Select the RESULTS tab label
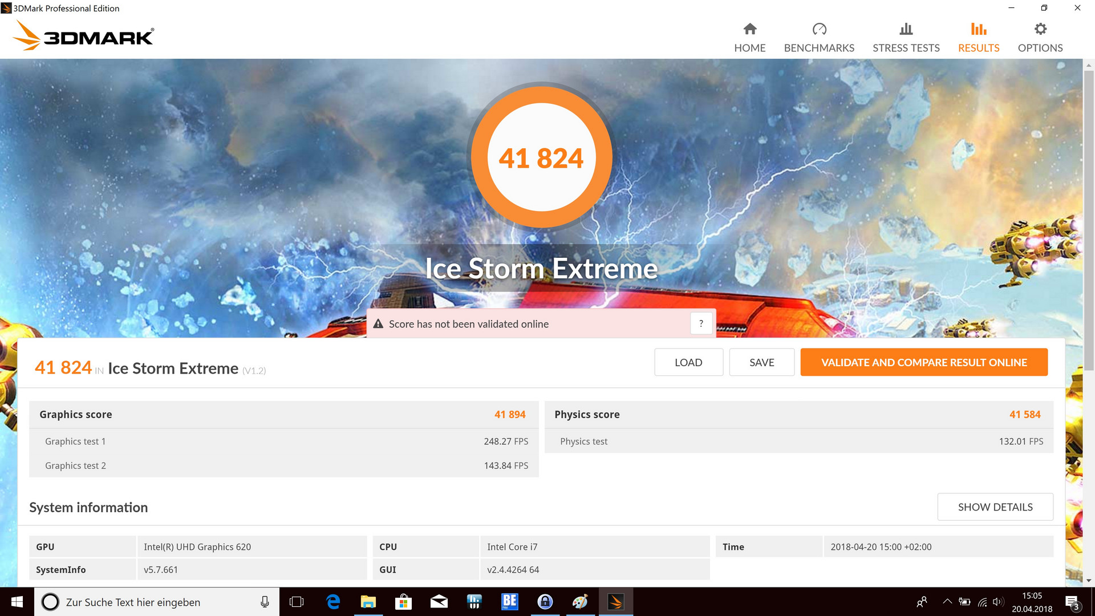 pyautogui.click(x=978, y=48)
